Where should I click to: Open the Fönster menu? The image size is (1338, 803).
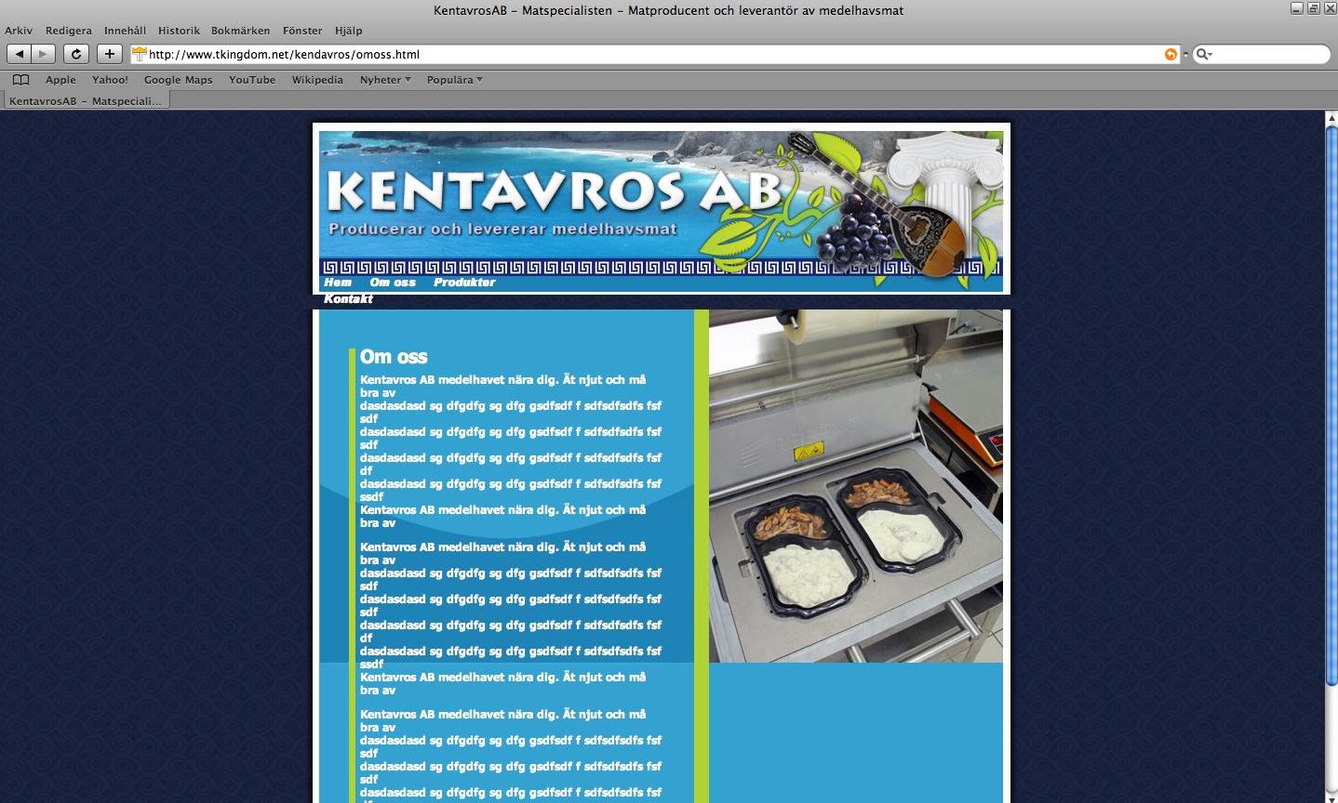(302, 31)
